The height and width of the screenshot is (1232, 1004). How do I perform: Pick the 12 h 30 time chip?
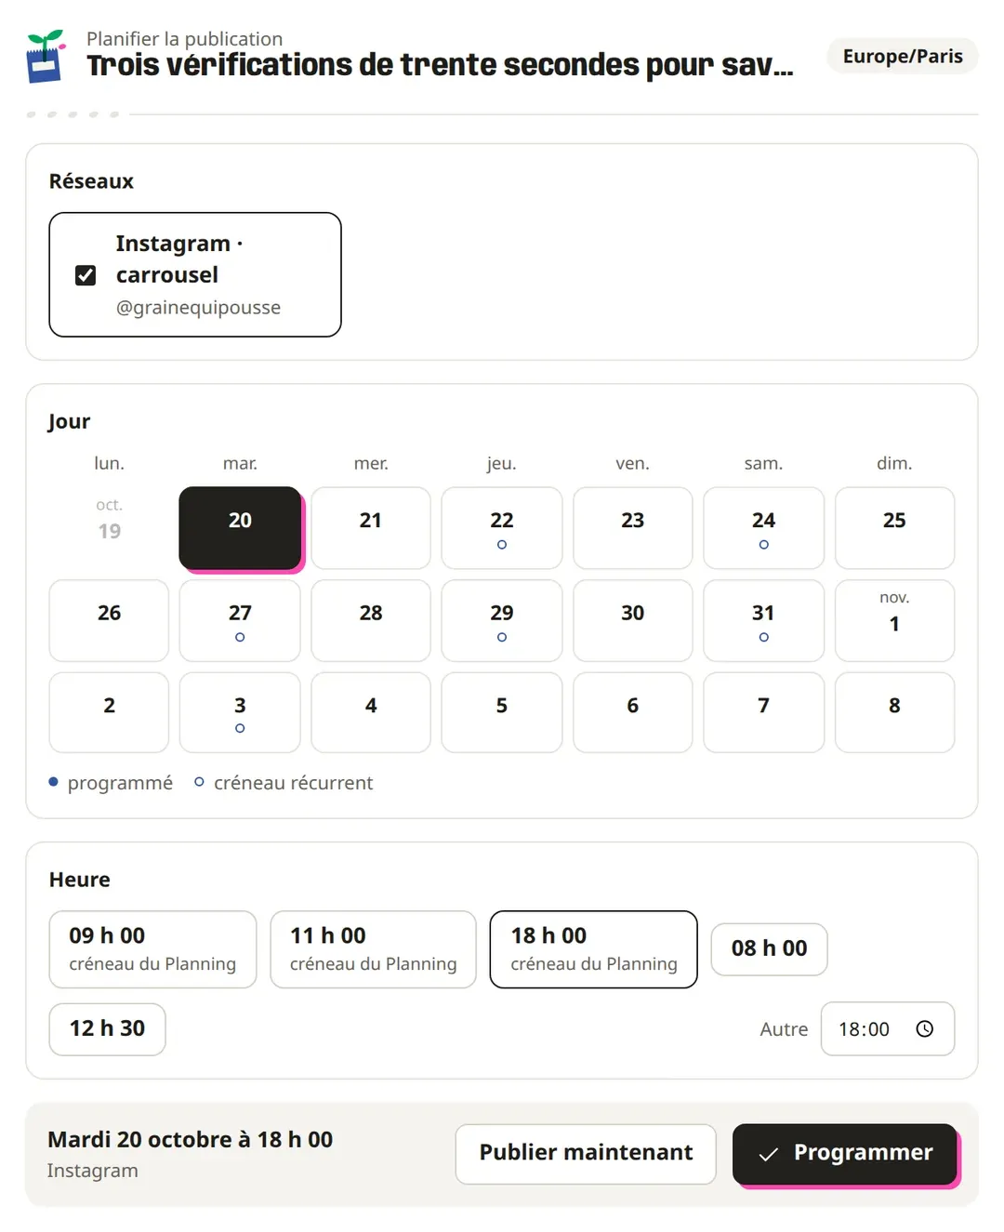pos(107,1029)
